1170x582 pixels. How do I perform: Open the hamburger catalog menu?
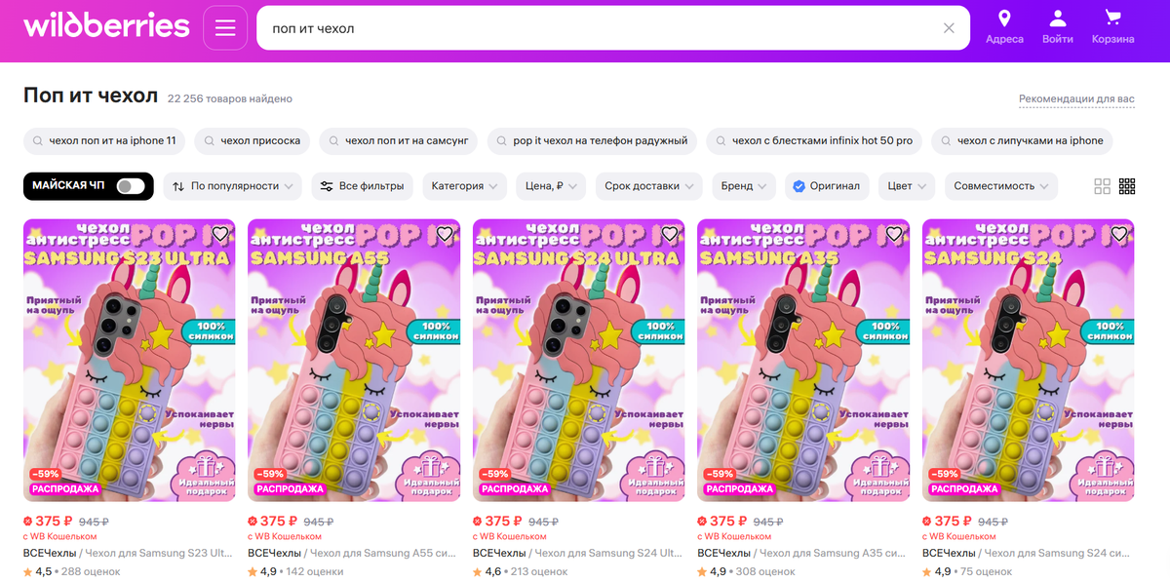click(225, 27)
